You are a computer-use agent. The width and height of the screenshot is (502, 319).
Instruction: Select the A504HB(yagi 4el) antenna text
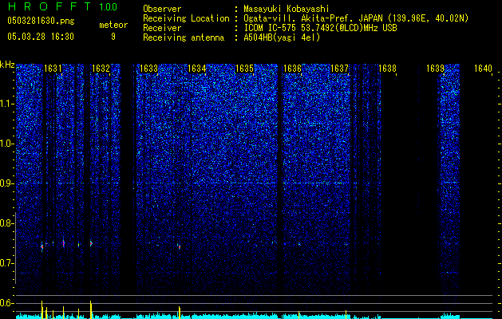pyautogui.click(x=282, y=37)
